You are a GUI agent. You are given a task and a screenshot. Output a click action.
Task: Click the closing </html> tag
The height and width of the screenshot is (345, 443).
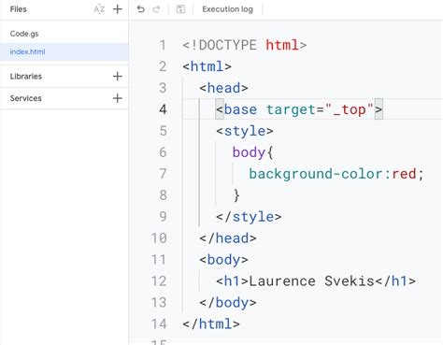coord(211,324)
